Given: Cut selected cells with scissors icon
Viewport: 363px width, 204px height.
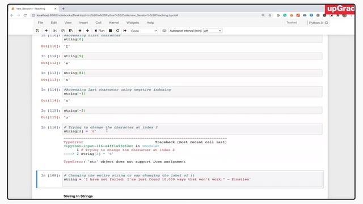Looking at the screenshot, I should click(55, 31).
